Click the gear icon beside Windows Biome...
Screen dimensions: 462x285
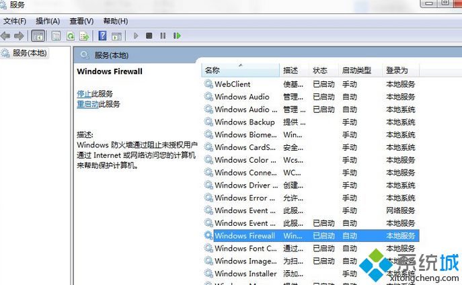coord(208,134)
